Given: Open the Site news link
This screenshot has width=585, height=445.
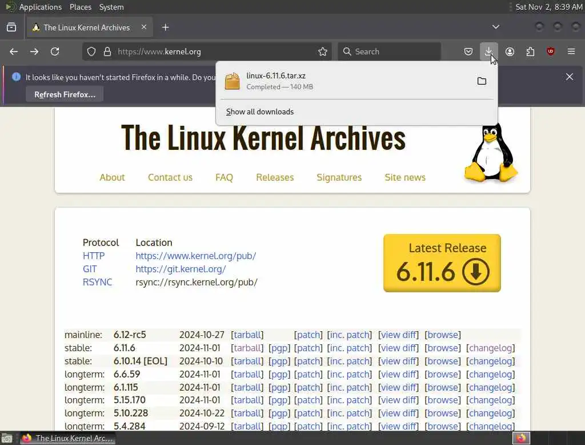Looking at the screenshot, I should click(x=405, y=177).
